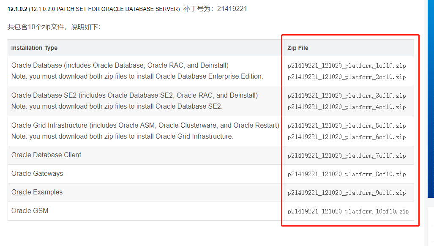Click the Zip File column header
434x246 pixels.
pyautogui.click(x=298, y=48)
